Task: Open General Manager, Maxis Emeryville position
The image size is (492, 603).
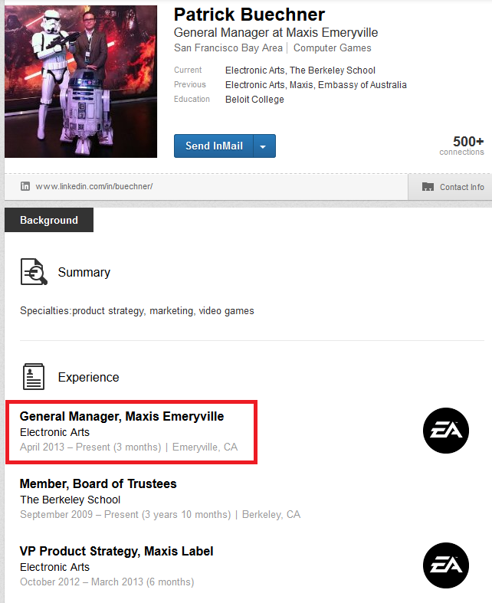Action: [122, 417]
